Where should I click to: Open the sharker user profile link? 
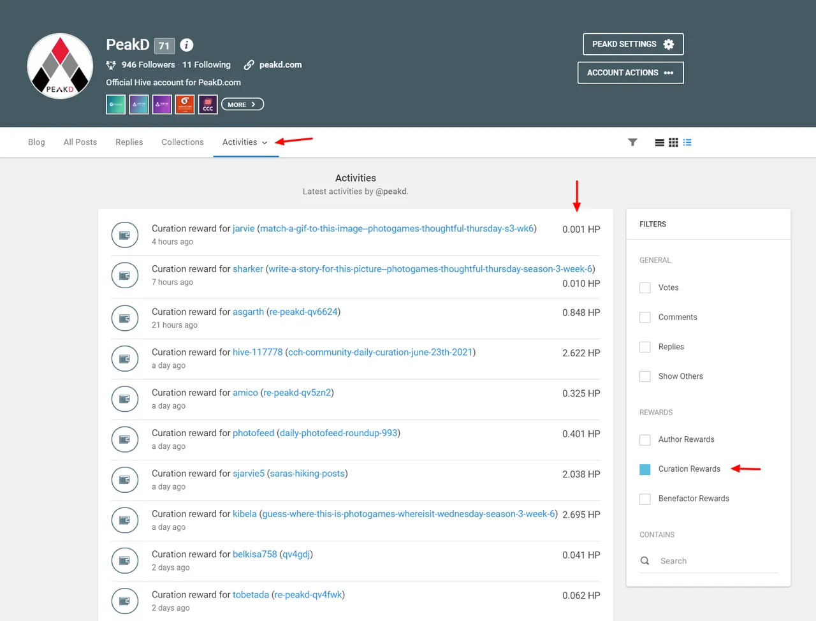point(248,269)
